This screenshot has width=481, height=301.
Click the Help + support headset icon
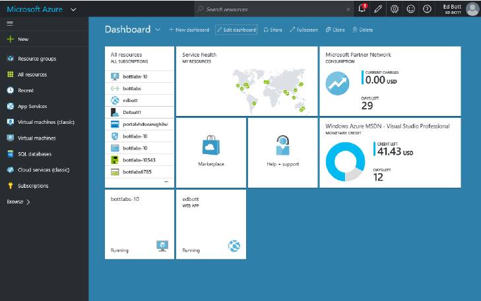[x=282, y=145]
